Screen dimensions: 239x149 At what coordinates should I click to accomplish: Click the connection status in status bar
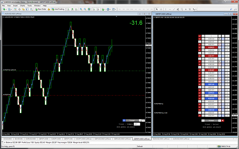point(224,146)
